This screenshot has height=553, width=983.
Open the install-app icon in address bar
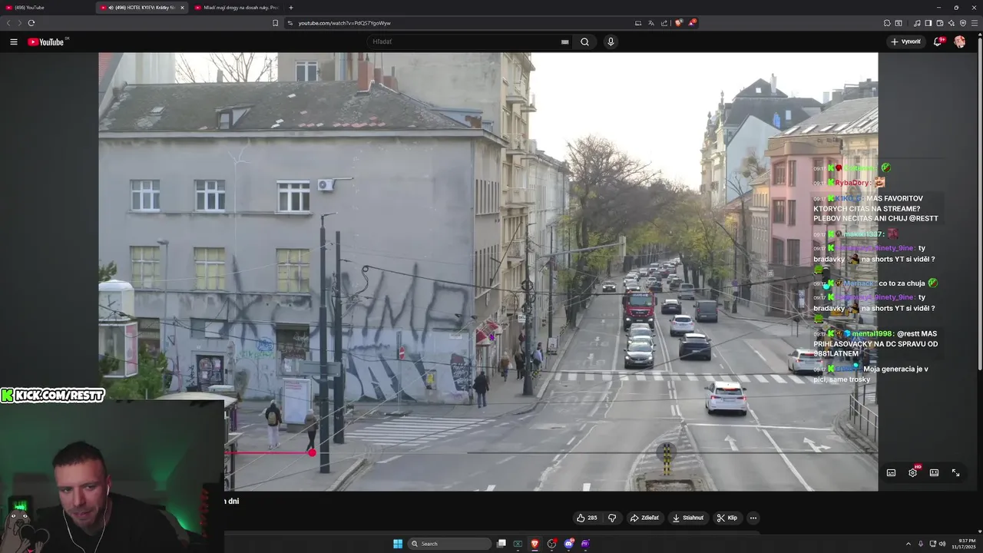637,23
